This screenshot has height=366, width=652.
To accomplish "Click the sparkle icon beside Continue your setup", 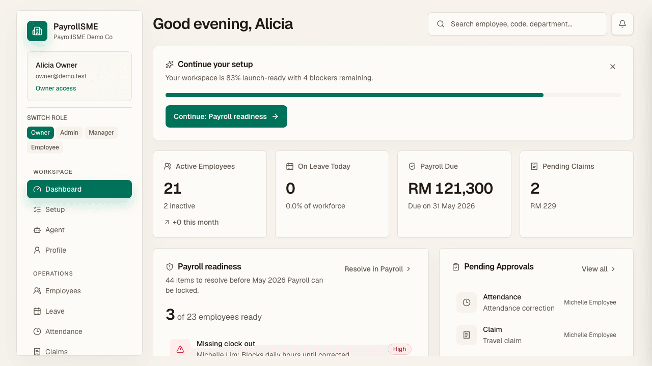I will (x=170, y=65).
